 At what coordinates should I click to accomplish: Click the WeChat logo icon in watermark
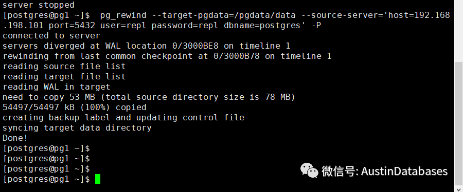309,170
